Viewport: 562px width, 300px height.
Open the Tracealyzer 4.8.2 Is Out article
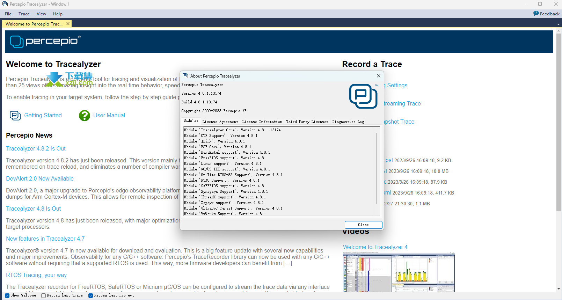(36, 149)
